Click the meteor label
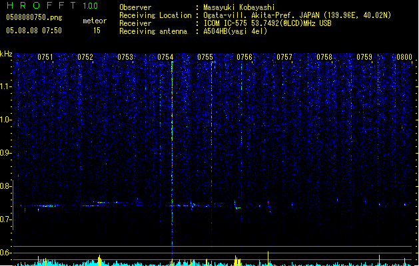 click(95, 21)
